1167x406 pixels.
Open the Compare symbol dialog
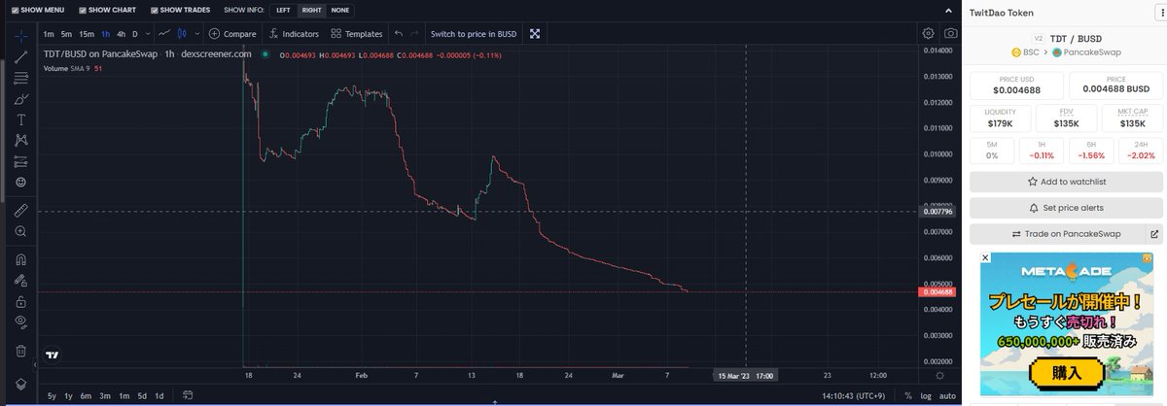click(232, 34)
